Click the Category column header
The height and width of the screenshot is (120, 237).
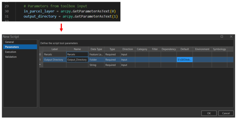[142, 49]
